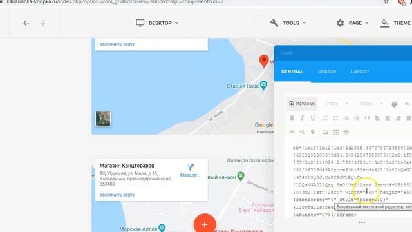The image size is (412, 232).
Task: Click the Google logo on the map
Action: point(263,125)
